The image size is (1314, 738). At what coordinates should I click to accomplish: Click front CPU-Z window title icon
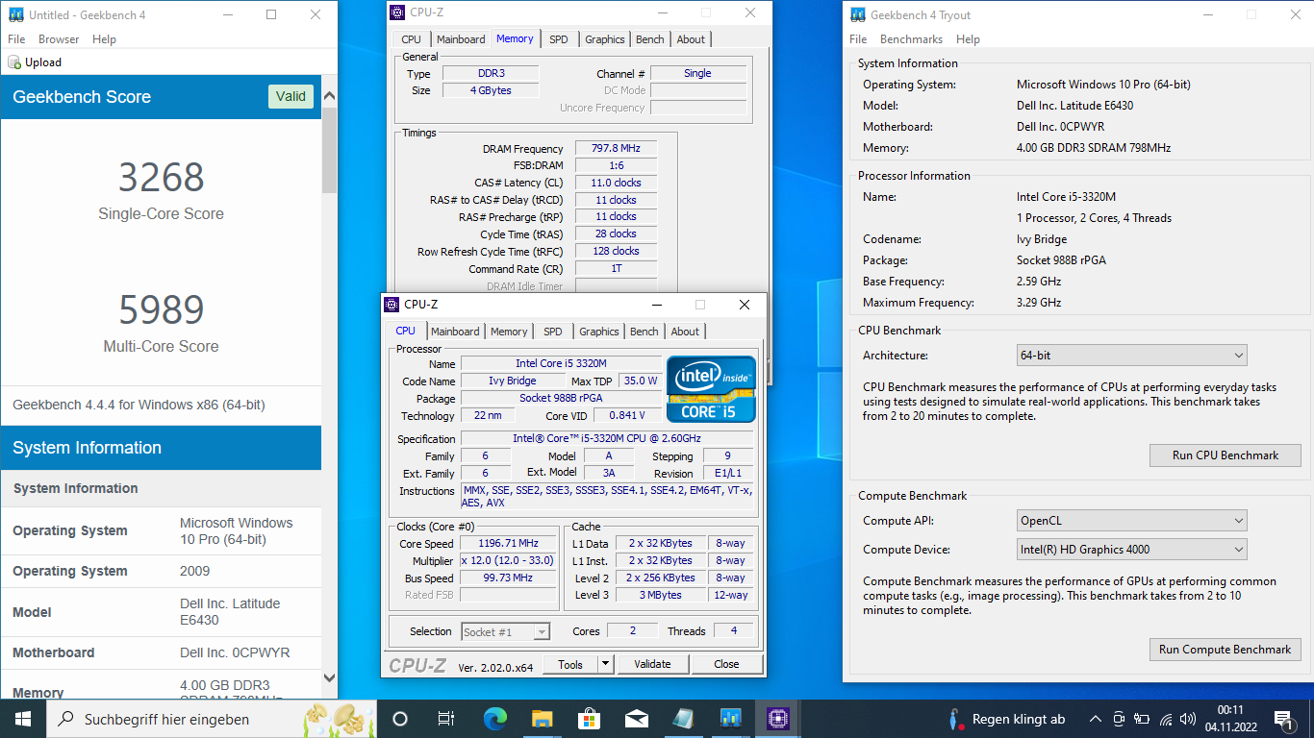(392, 305)
